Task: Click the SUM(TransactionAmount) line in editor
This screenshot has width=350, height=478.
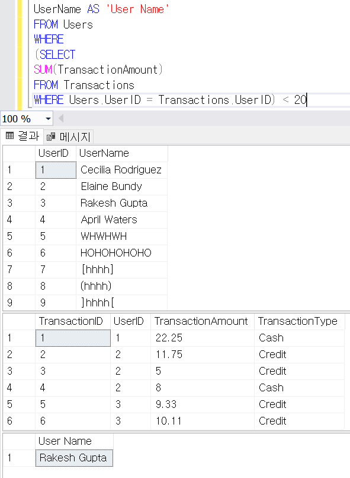Action: (x=98, y=69)
